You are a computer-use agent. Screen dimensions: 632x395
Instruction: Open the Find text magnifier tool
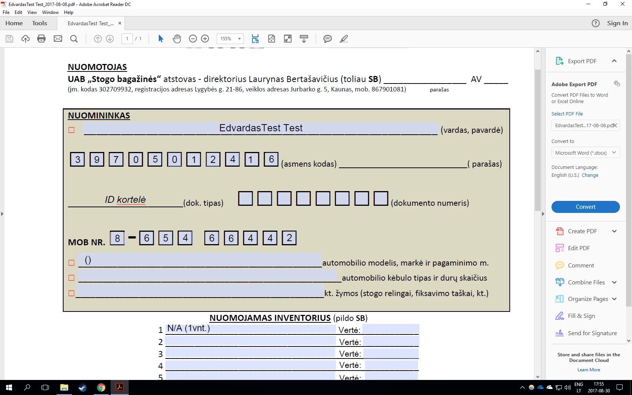pos(74,39)
